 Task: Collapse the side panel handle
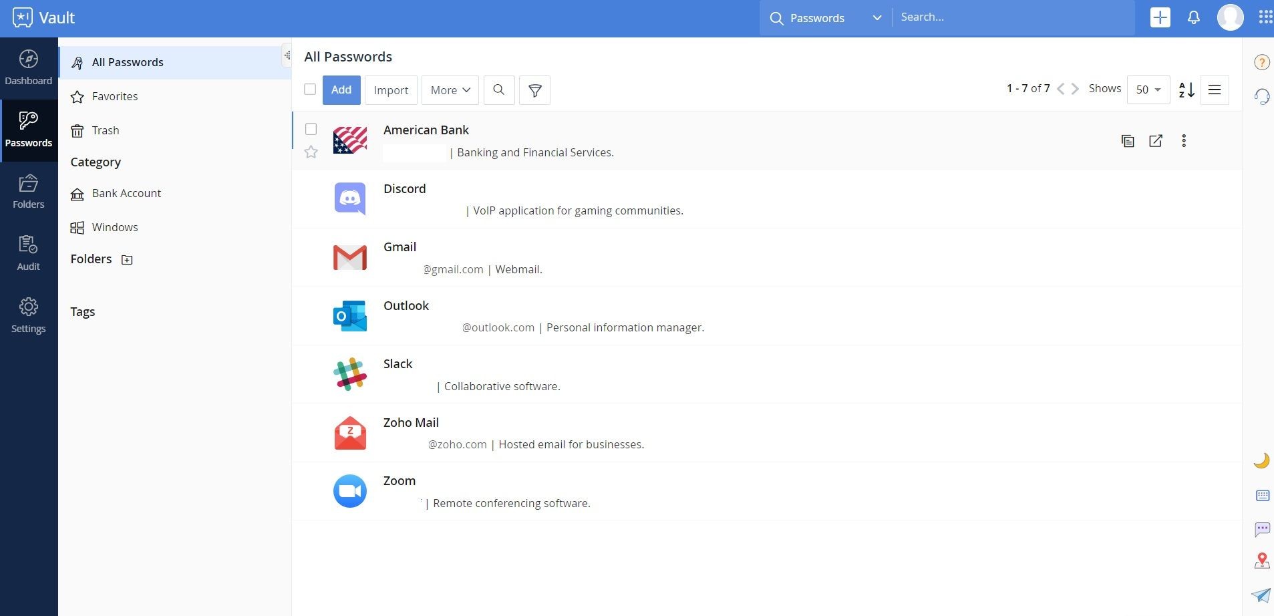[x=287, y=55]
